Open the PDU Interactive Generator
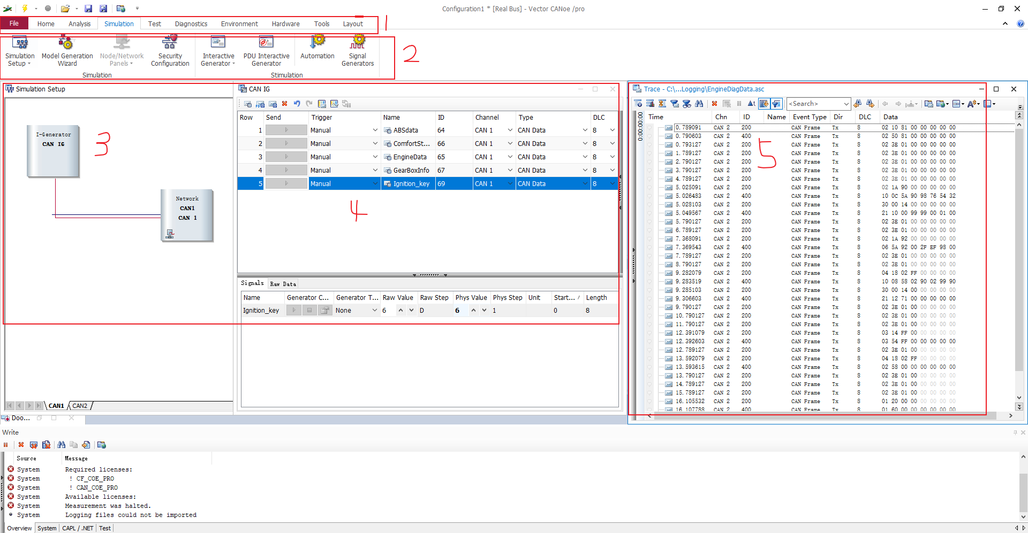Screen dimensions: 1028x533 [x=266, y=51]
